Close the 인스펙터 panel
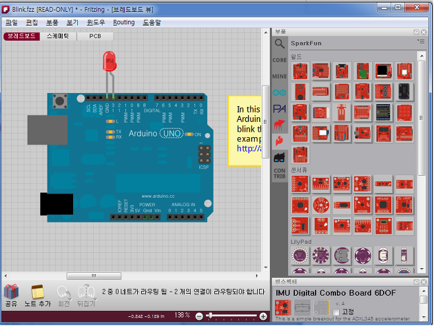The height and width of the screenshot is (326, 434). (x=424, y=282)
